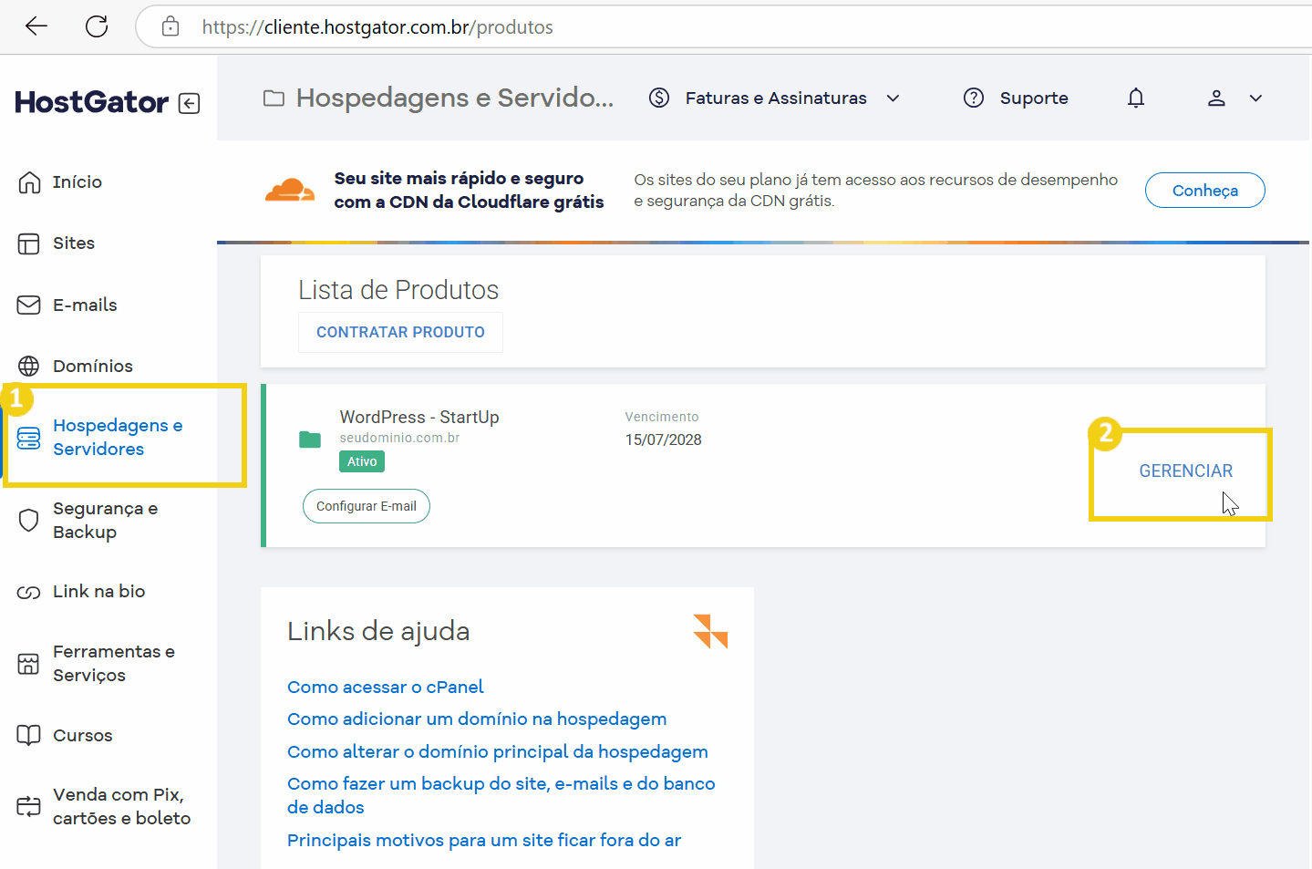Open Como adicionar um domínio na hospedagem
1312x869 pixels.
click(477, 719)
